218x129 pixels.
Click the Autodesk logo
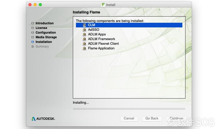[x=43, y=119]
